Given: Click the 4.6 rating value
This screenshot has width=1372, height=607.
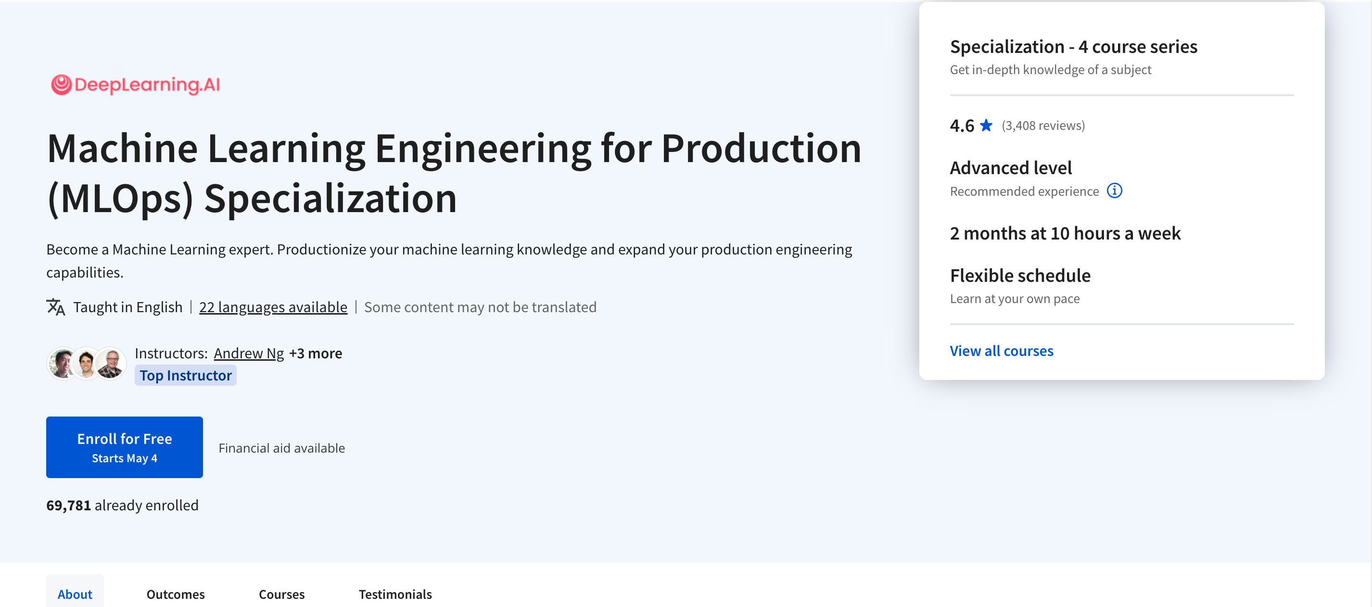Looking at the screenshot, I should (962, 126).
